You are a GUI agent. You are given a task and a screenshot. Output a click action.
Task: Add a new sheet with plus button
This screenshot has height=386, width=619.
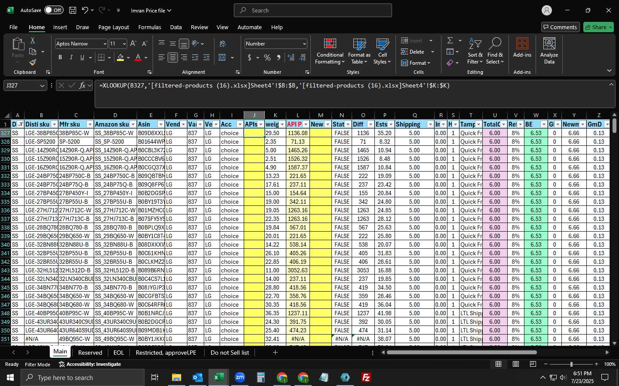point(275,353)
